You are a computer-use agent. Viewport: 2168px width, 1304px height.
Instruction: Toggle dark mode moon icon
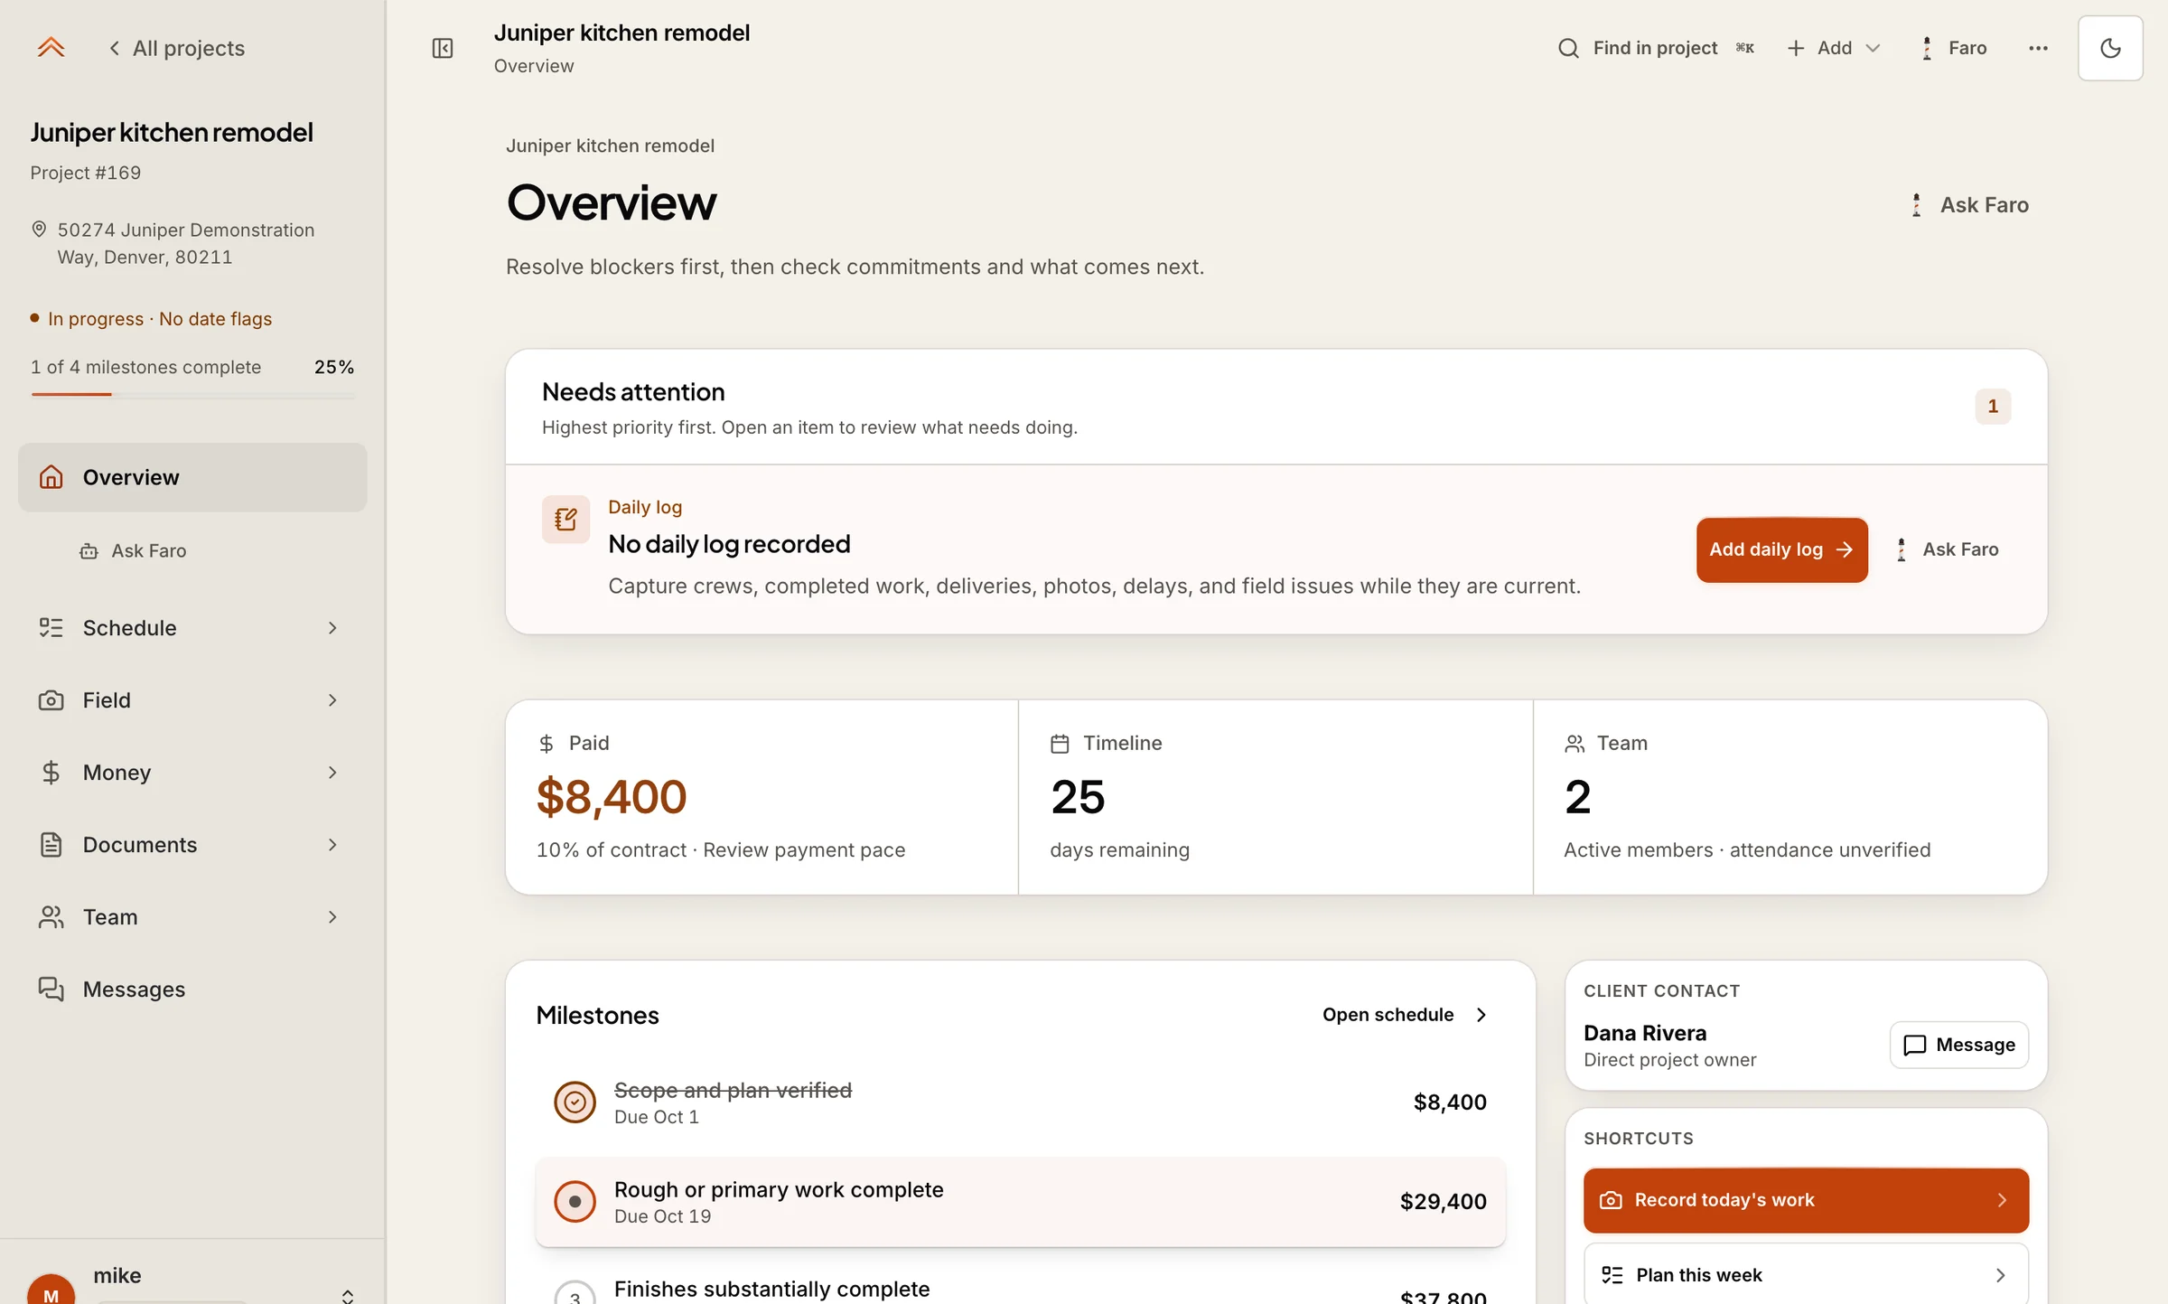pos(2110,48)
